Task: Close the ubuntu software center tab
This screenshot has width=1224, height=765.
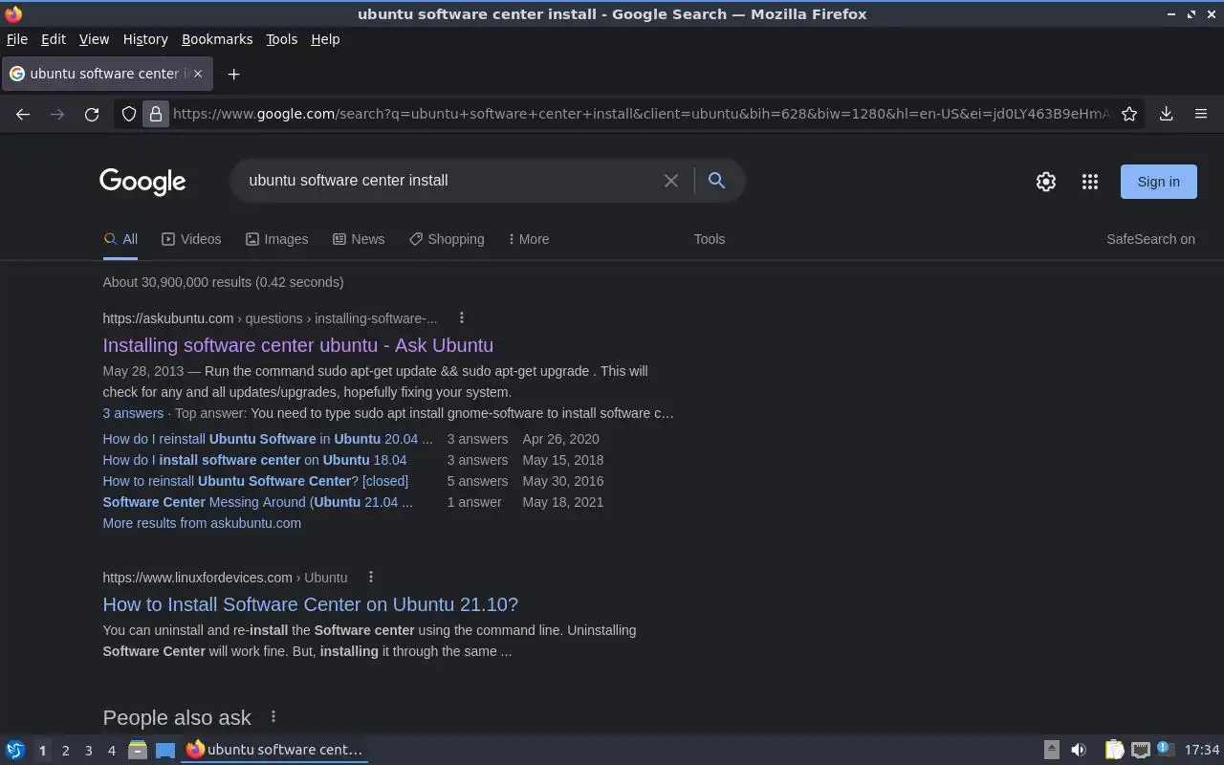Action: [198, 74]
